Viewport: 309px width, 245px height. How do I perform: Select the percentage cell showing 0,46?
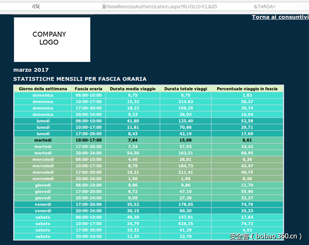pos(247,179)
